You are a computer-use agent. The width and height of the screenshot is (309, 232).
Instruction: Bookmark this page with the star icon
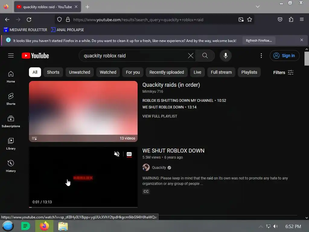tap(250, 20)
